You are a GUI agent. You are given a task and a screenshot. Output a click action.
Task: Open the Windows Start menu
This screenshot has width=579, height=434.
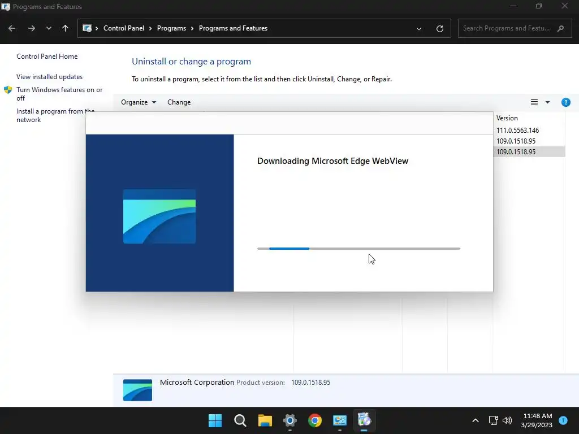[x=215, y=420]
